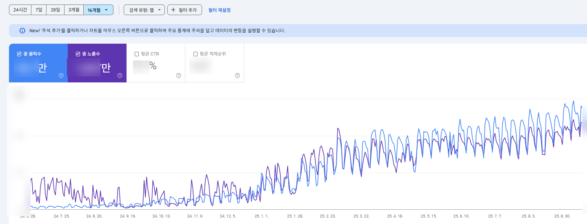The height and width of the screenshot is (224, 587).
Task: Enable the 평균 게재순위 checkbox
Action: pyautogui.click(x=196, y=54)
